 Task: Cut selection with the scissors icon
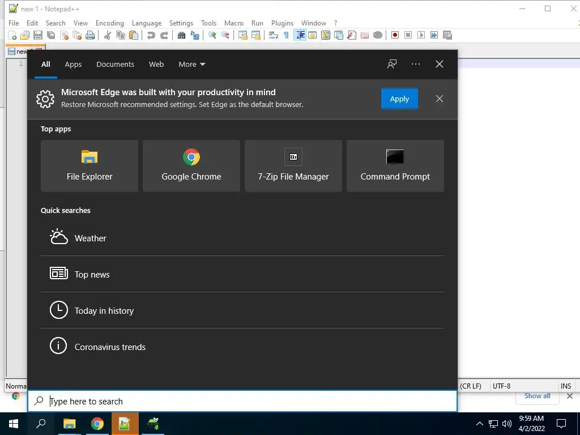point(107,35)
